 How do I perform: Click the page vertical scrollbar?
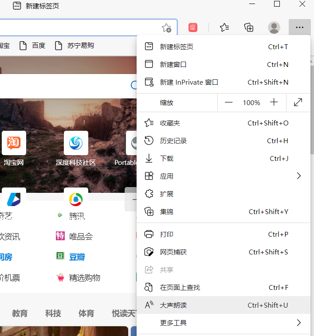pyautogui.click(x=312, y=109)
